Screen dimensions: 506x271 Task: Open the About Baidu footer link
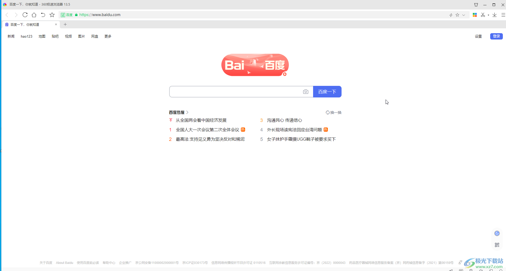point(64,263)
